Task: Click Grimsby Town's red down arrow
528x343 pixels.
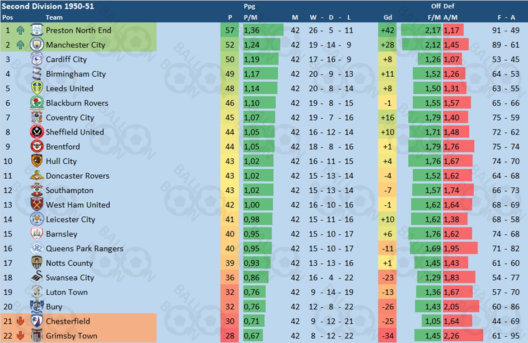Action: [21, 336]
